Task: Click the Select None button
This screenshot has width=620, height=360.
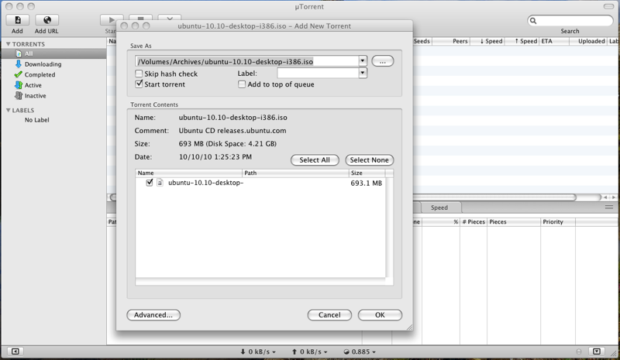Action: point(370,160)
